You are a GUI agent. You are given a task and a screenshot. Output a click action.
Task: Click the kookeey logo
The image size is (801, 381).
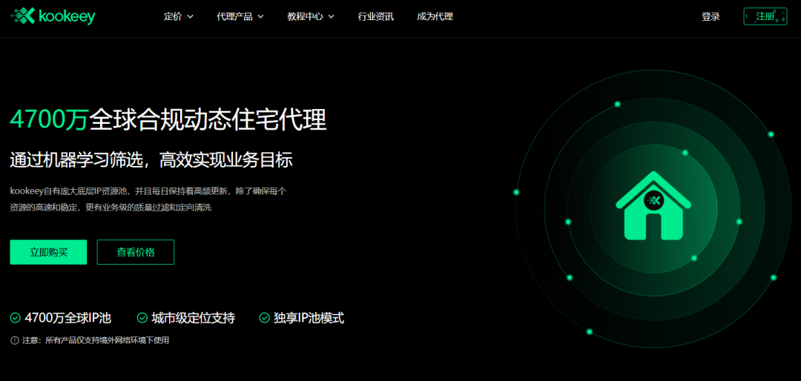(53, 16)
